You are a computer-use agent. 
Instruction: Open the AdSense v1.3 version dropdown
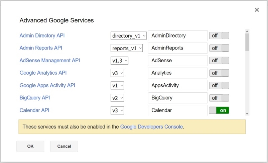coord(120,61)
